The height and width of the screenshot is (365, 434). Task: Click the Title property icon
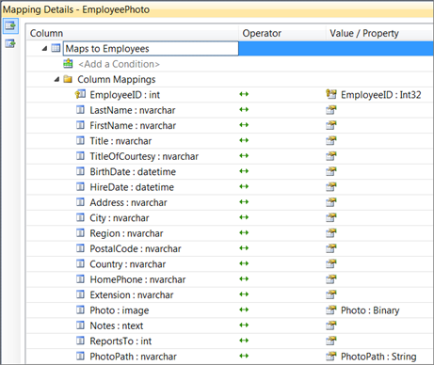(331, 140)
